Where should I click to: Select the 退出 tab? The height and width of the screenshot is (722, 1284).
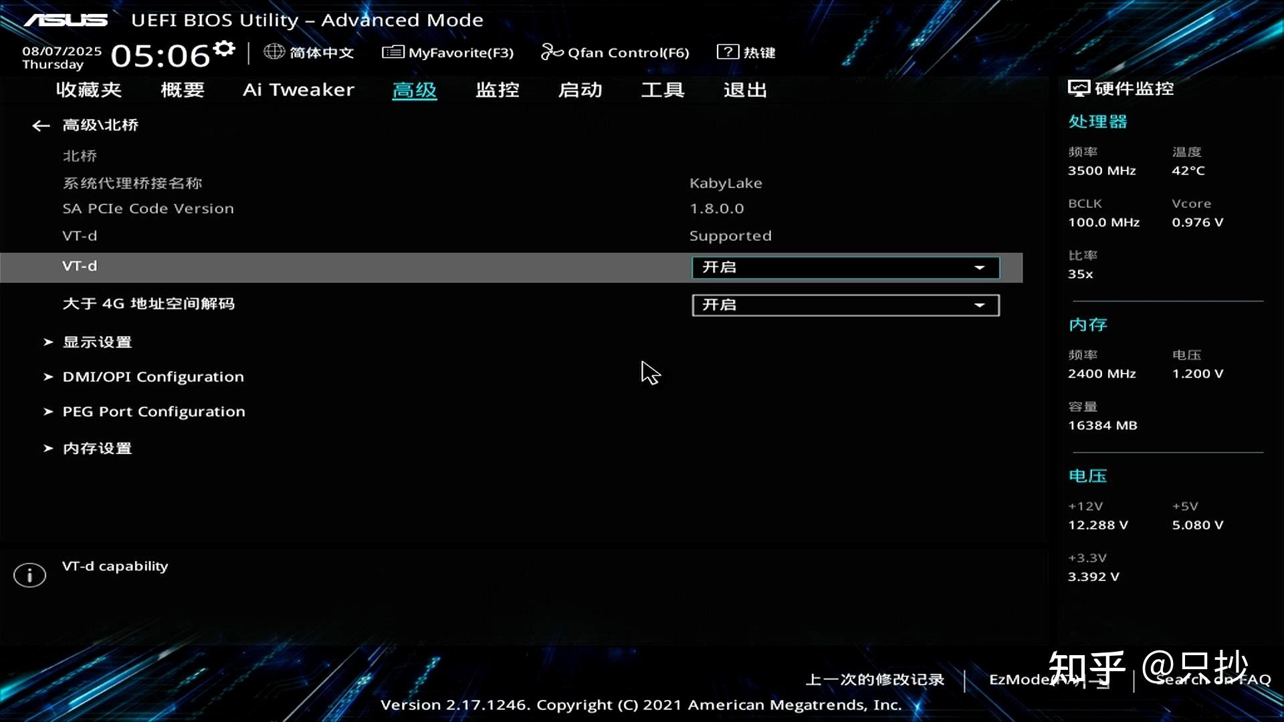pos(745,90)
